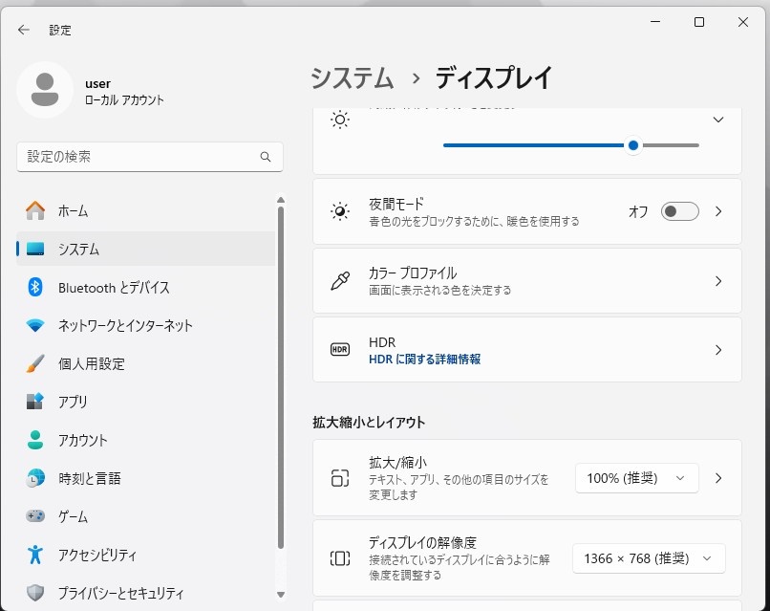The image size is (770, 611).
Task: Open the 1366 × 768 resolution dropdown
Action: pyautogui.click(x=649, y=558)
